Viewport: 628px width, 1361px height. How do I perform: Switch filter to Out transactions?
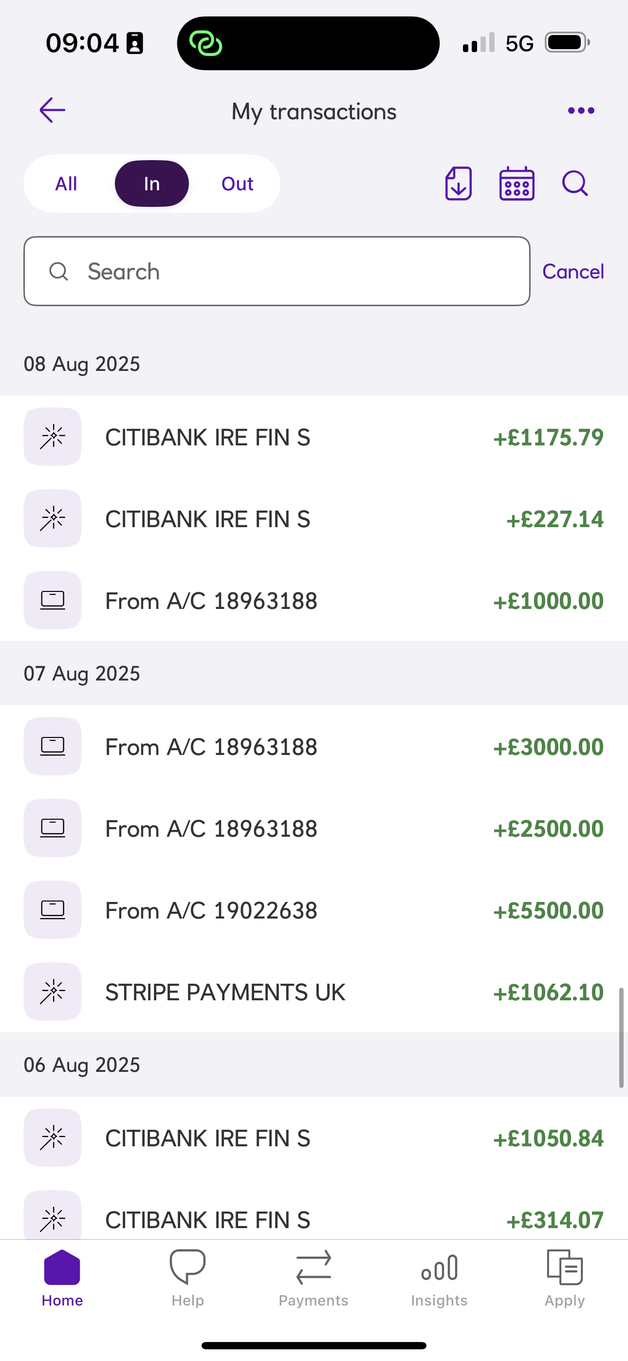(238, 184)
